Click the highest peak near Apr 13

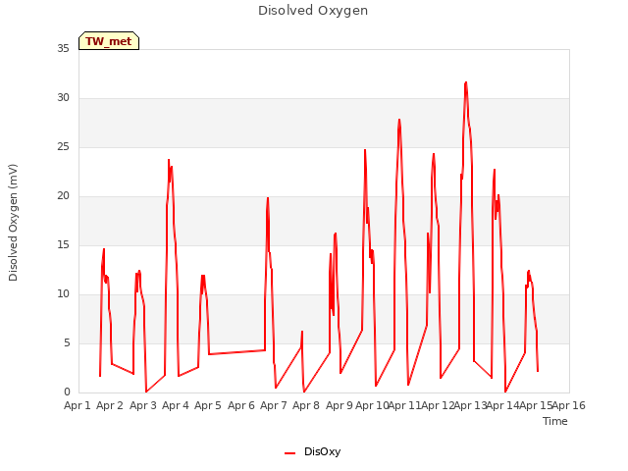(x=465, y=82)
